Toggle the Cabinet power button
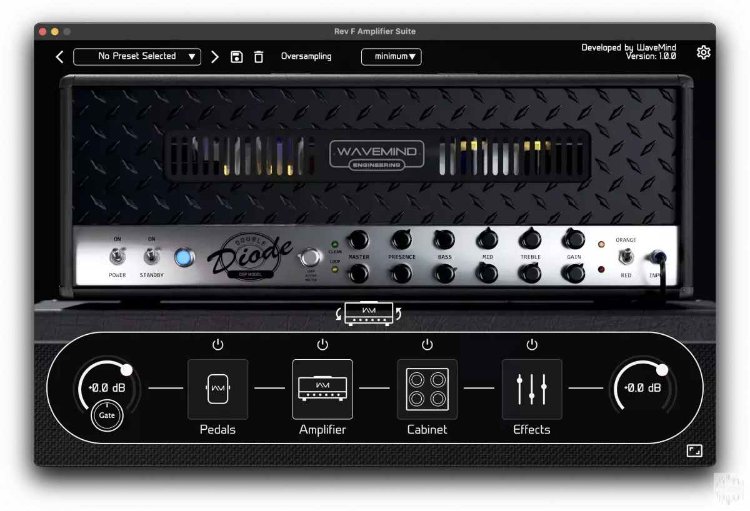The width and height of the screenshot is (750, 511). (x=427, y=345)
